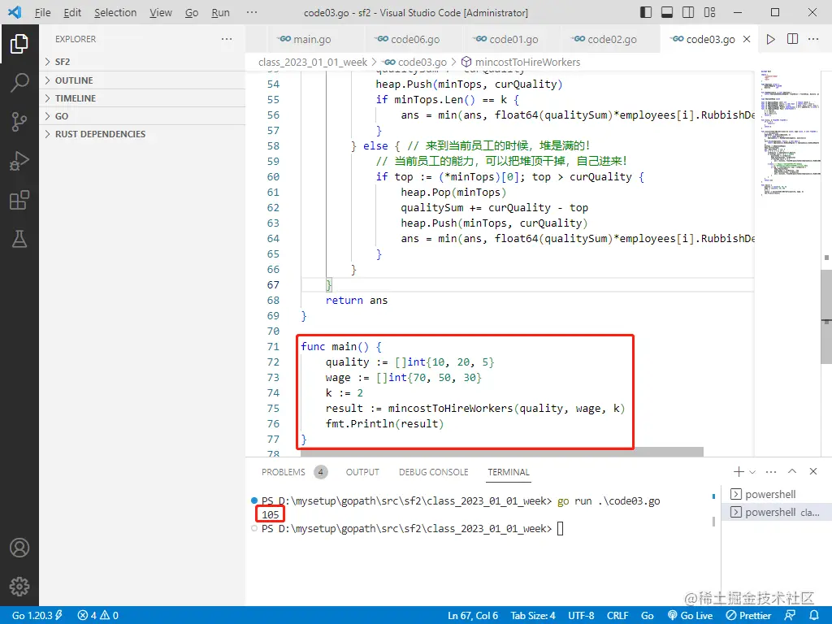This screenshot has height=624, width=832.
Task: Click the editor vertical scrollbar thumb
Action: click(826, 317)
